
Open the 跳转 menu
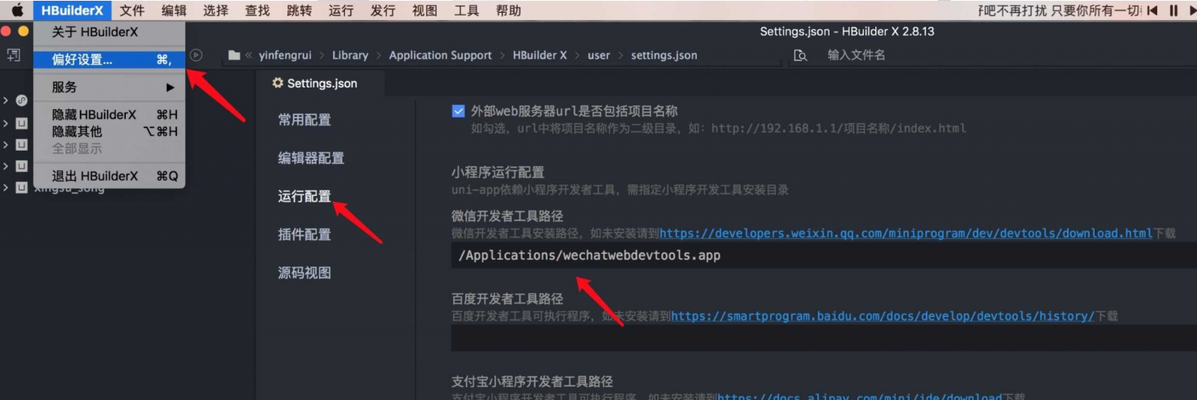tap(299, 11)
